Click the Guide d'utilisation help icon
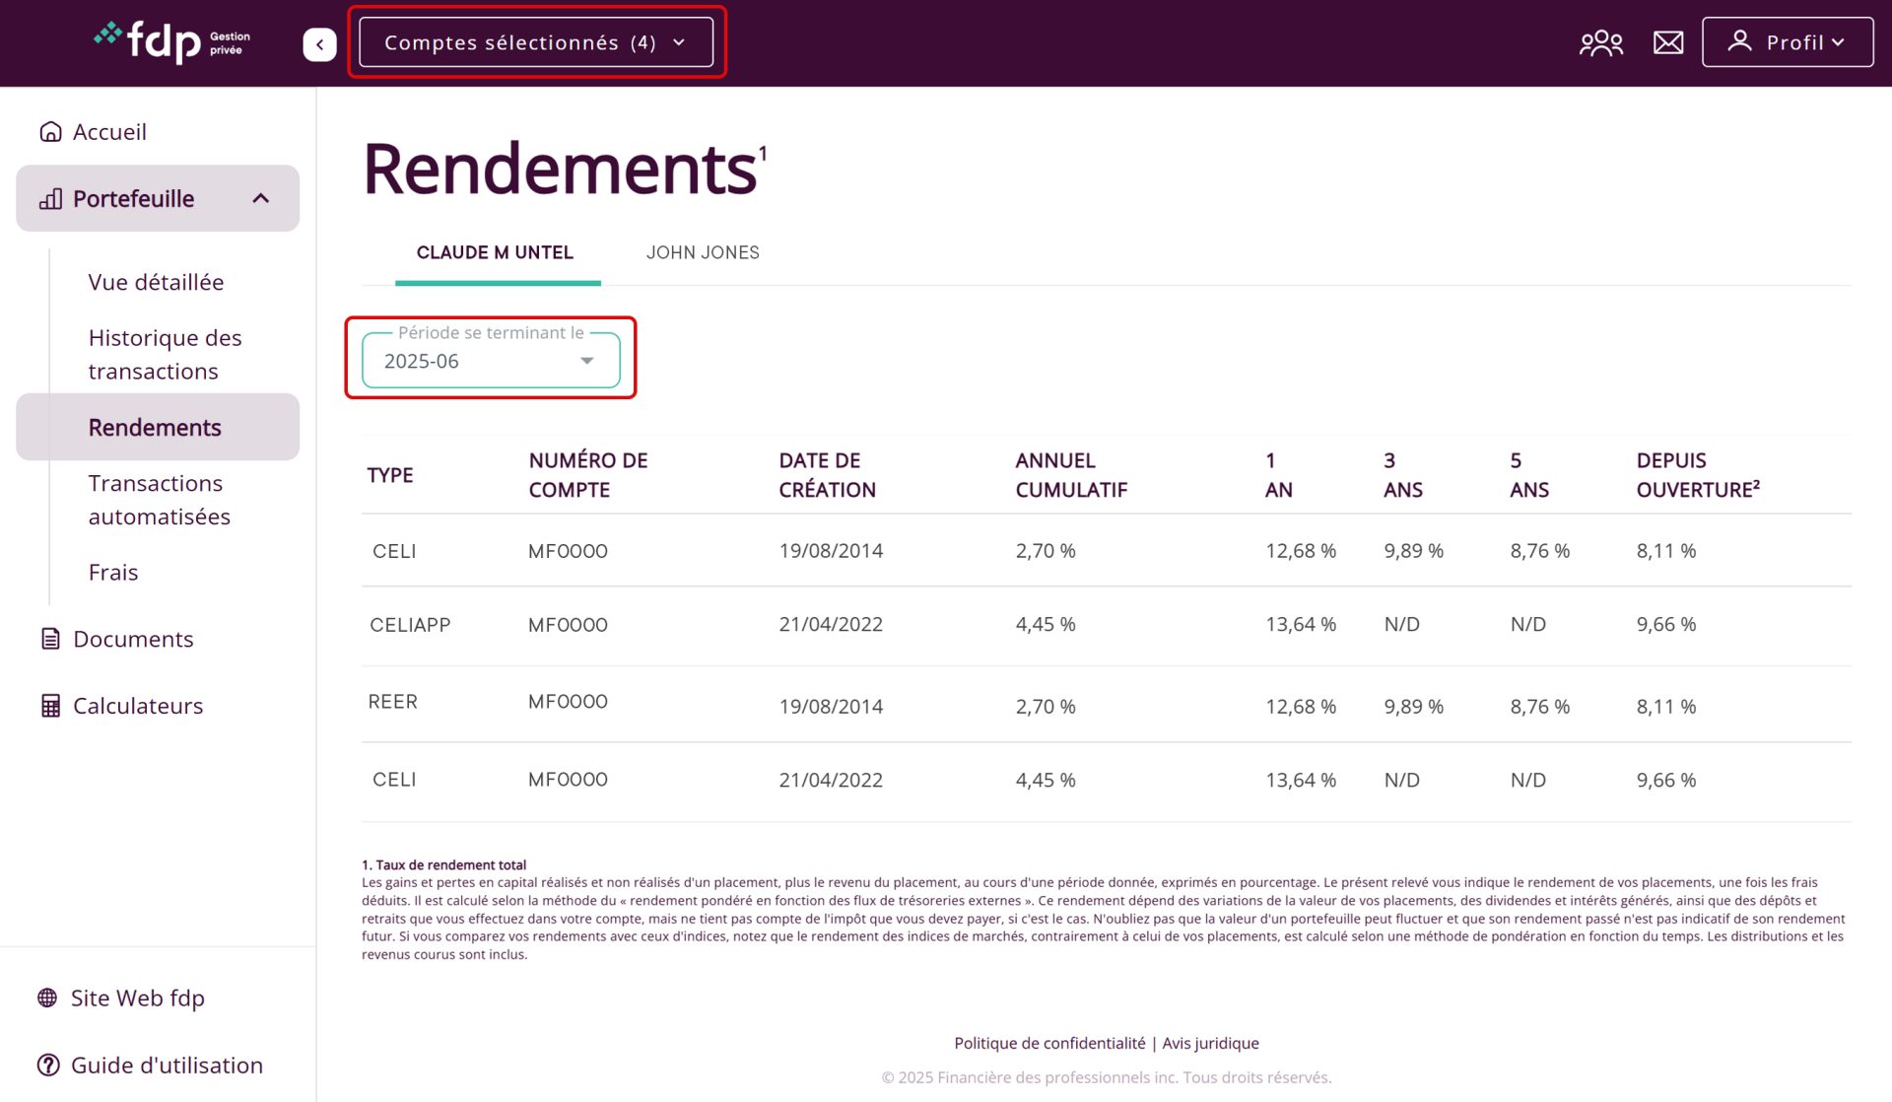Image resolution: width=1892 pixels, height=1102 pixels. pyautogui.click(x=47, y=1065)
